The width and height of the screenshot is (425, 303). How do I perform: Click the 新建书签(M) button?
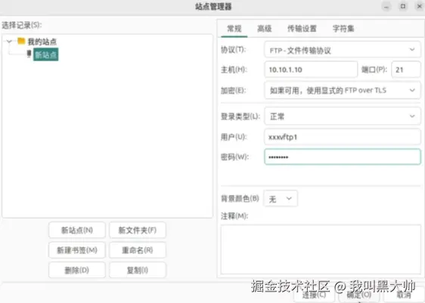(77, 250)
